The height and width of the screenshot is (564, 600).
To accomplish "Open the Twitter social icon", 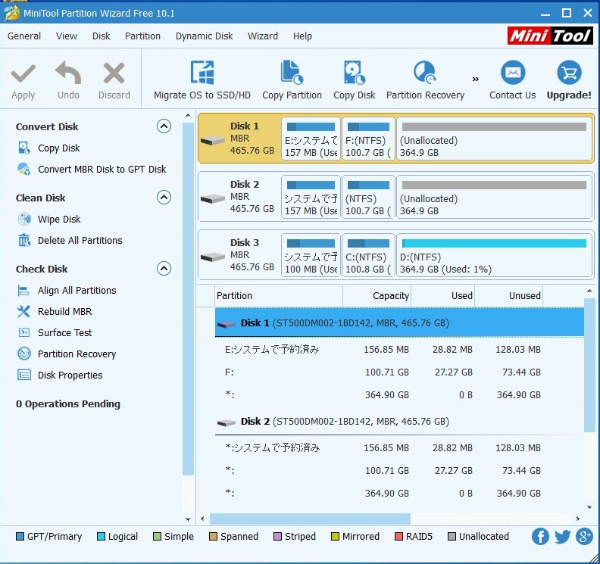I will pyautogui.click(x=562, y=536).
